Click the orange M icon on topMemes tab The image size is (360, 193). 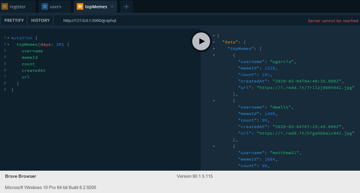(x=80, y=7)
